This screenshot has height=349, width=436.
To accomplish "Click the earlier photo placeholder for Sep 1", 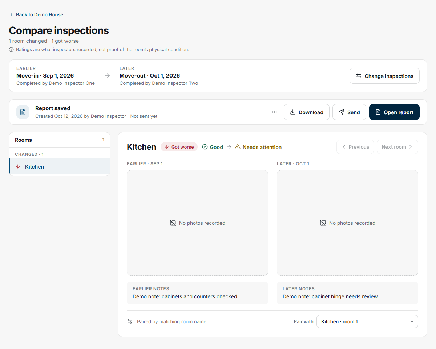I will click(x=197, y=223).
